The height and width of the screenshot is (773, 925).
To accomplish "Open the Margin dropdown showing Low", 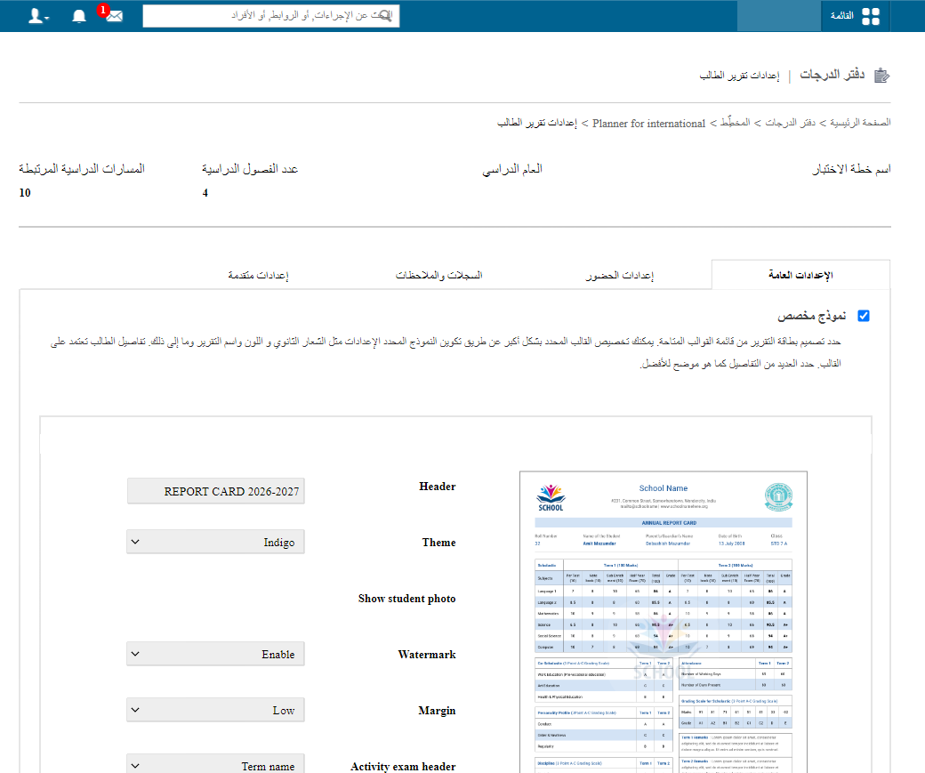I will (x=216, y=710).
